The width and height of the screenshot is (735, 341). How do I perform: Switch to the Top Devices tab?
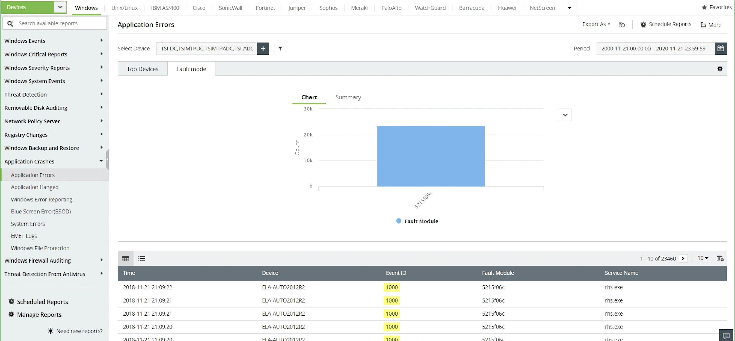click(x=143, y=69)
